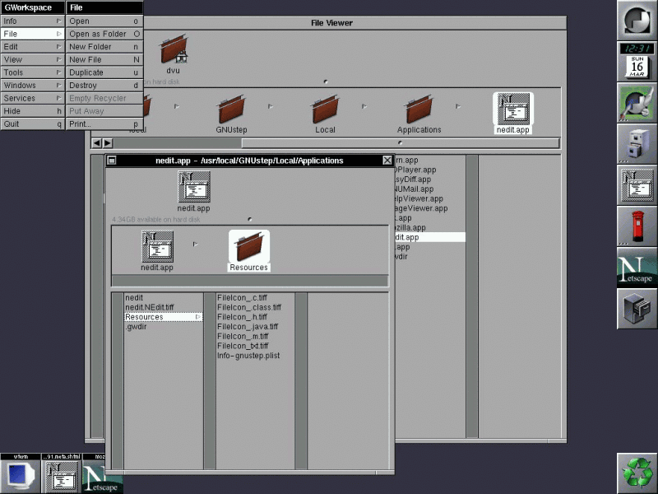Select the Applications folder icon
This screenshot has width=658, height=494.
click(419, 110)
